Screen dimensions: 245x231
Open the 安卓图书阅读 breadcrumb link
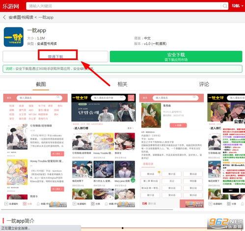(x=21, y=17)
